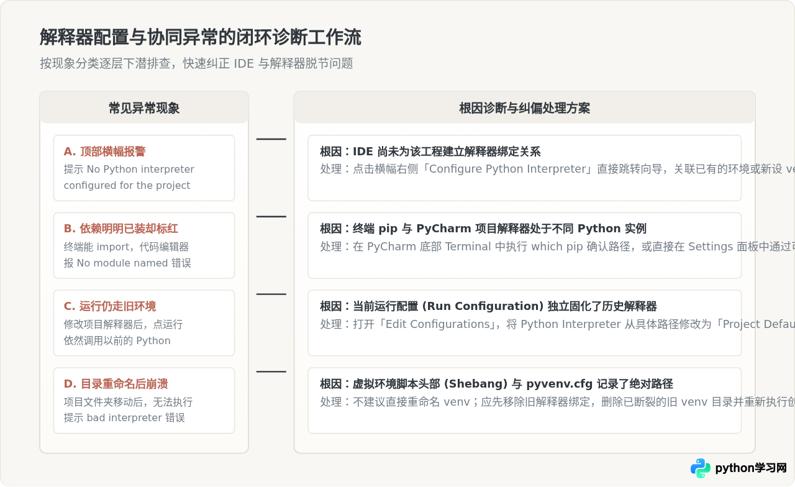Click the line "提示 No Python interpreter"
Image resolution: width=795 pixels, height=487 pixels.
(x=129, y=169)
